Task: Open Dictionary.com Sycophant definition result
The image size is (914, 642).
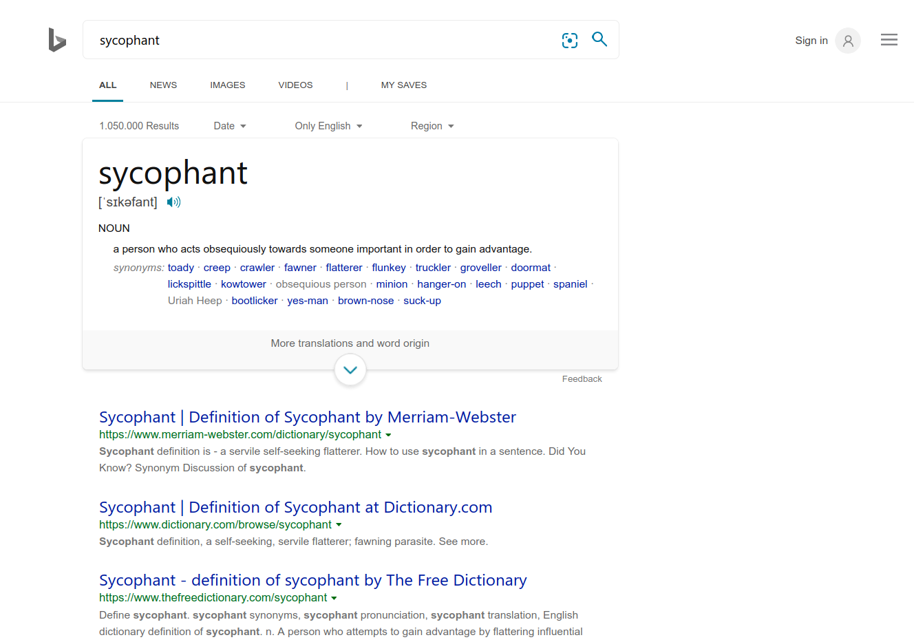Action: coord(296,507)
